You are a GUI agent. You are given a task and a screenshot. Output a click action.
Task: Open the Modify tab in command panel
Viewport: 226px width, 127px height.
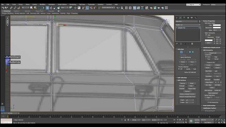180,18
